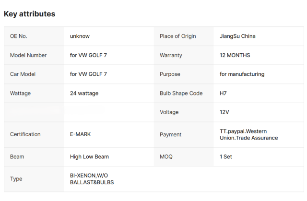The image size is (307, 201).
Task: Select the "unknow" OE number value
Action: click(x=80, y=36)
